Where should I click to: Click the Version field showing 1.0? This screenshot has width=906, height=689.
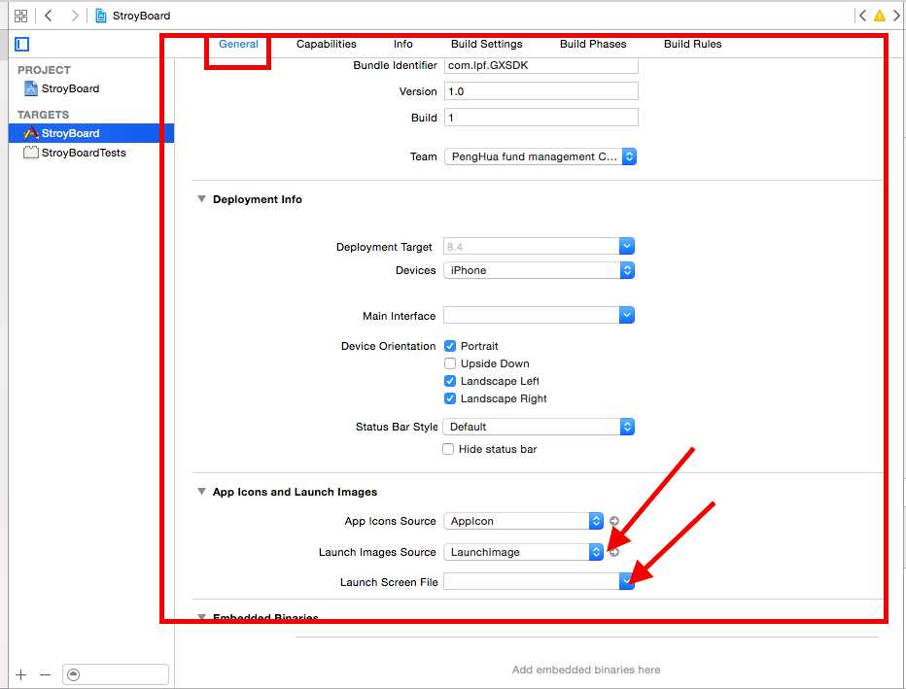coord(540,91)
